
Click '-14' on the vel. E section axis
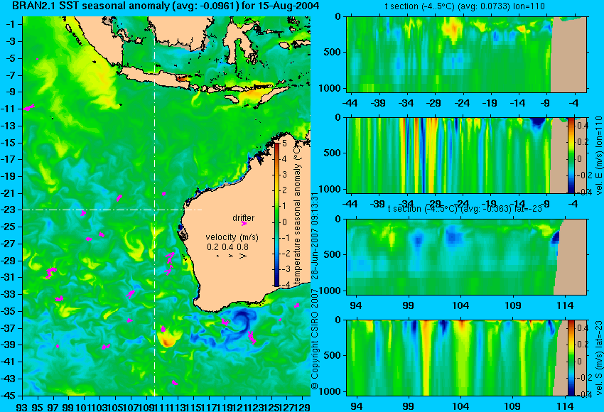(518, 204)
